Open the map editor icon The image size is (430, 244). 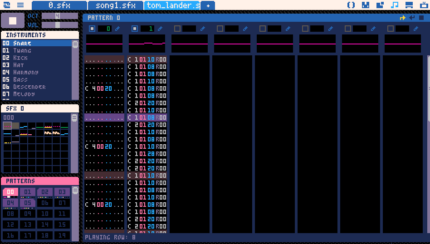[380, 5]
